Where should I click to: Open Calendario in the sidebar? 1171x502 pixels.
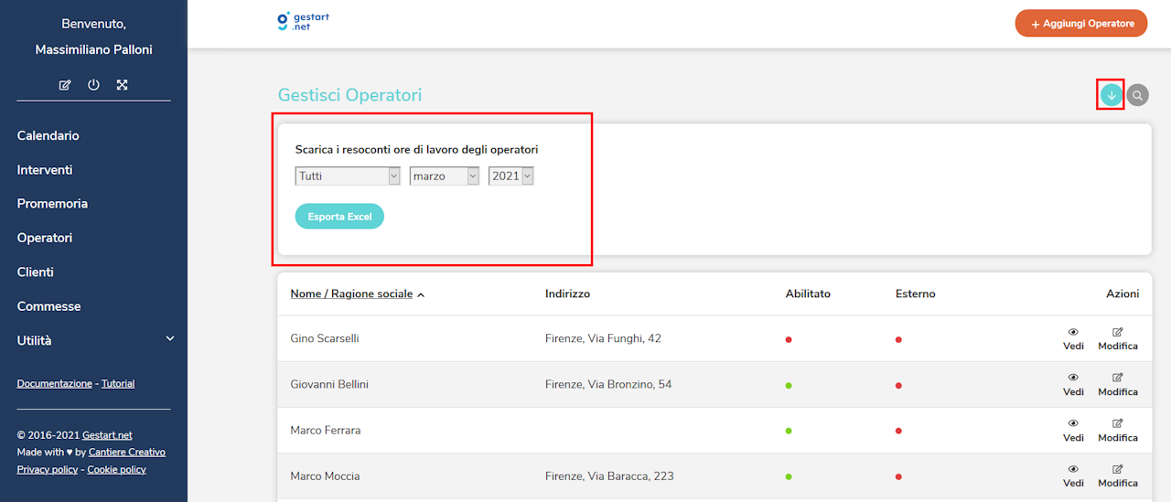point(48,135)
